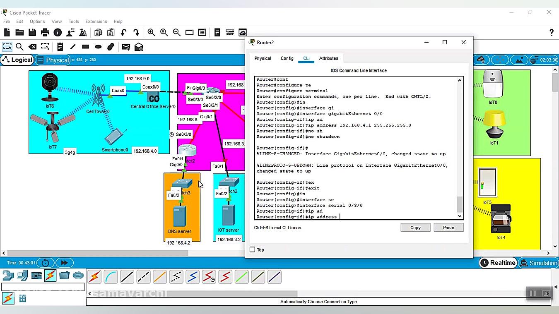
Task: Select the Add Complex PDU envelope tool
Action: (139, 47)
